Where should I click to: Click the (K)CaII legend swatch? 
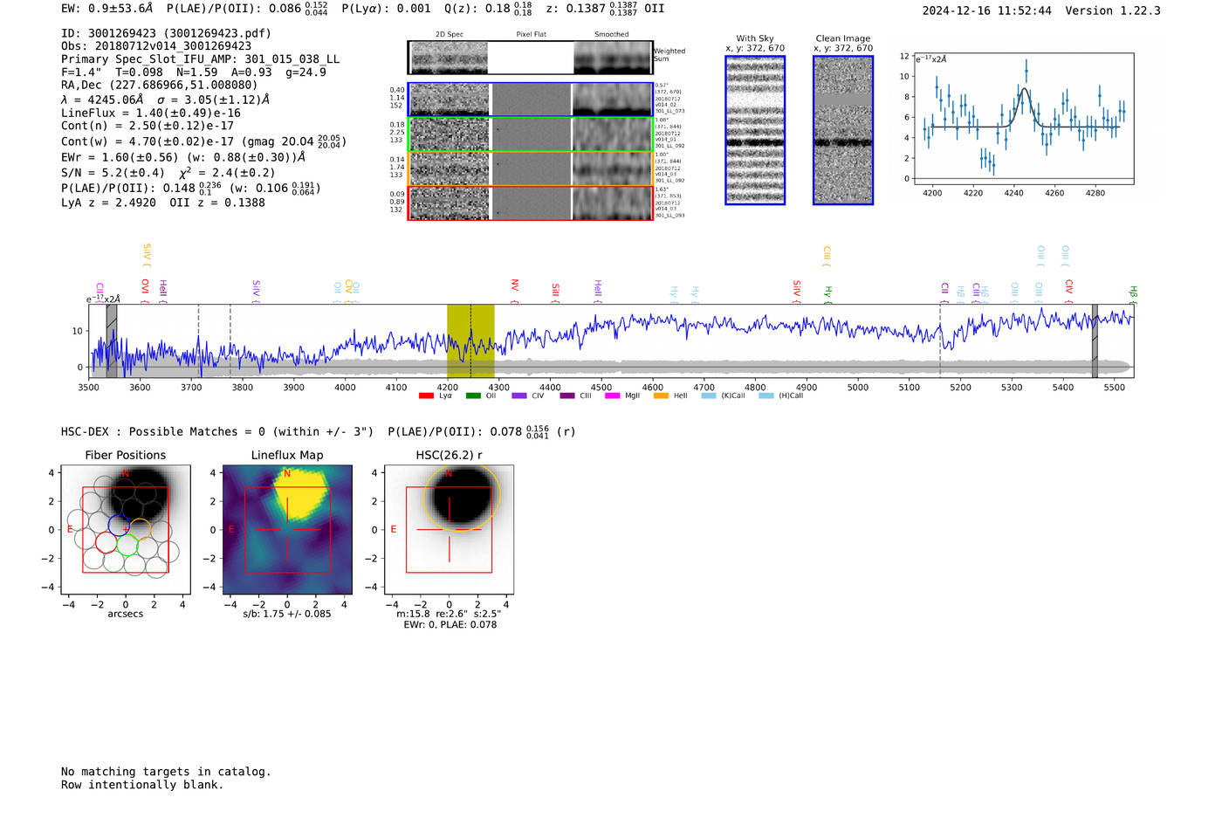point(709,396)
